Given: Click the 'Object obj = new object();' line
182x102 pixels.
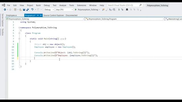Looking at the screenshot, I should [x=49, y=44].
